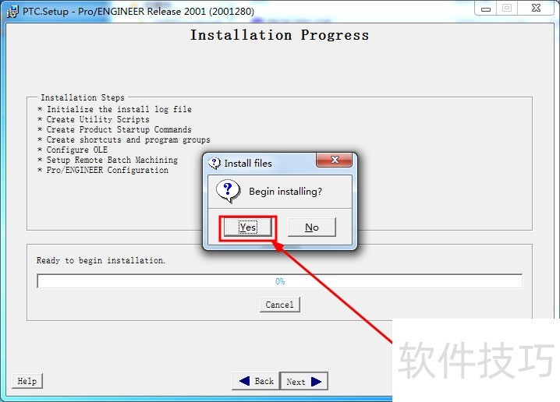The image size is (560, 402).
Task: Click the Installation Progress heading
Action: coord(280,35)
